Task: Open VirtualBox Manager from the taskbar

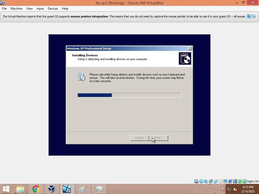Action: pyautogui.click(x=51, y=189)
